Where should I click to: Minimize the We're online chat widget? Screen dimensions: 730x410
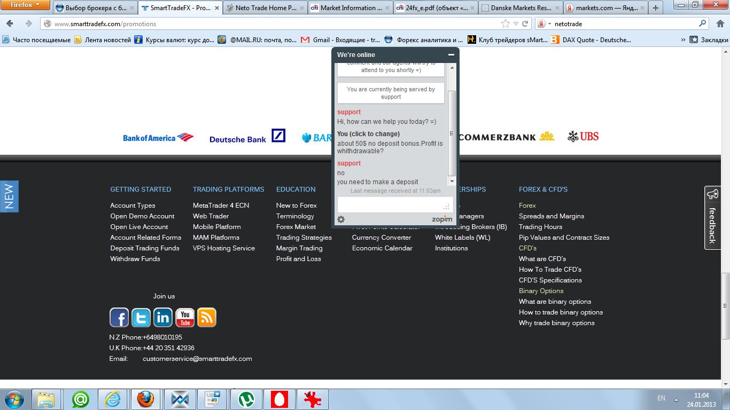pyautogui.click(x=451, y=54)
